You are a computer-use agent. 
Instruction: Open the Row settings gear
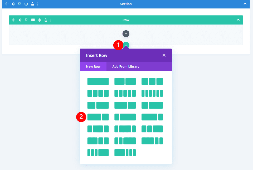[x=20, y=20]
